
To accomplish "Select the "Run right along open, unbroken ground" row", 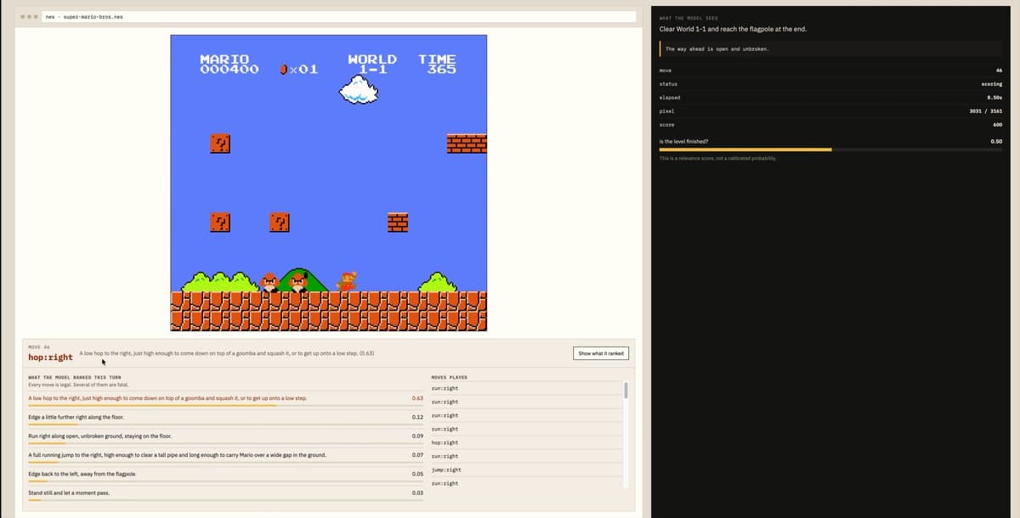I will pos(227,436).
